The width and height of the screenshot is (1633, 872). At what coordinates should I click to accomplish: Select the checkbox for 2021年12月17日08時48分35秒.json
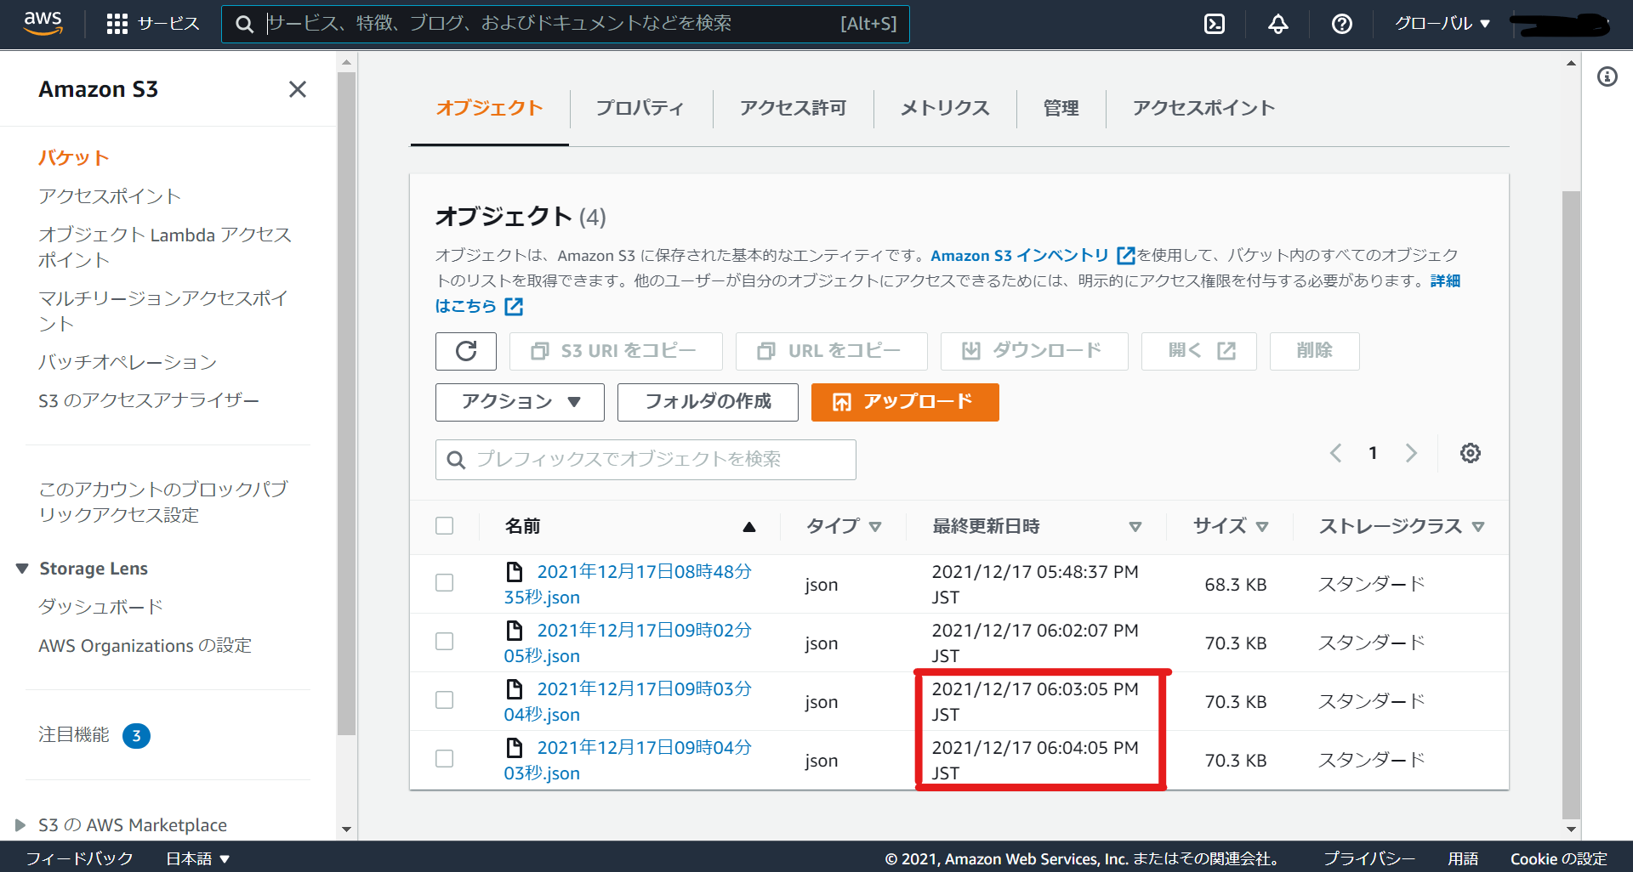tap(444, 584)
